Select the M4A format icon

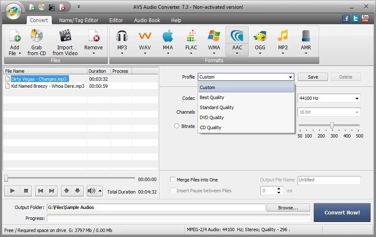[168, 36]
